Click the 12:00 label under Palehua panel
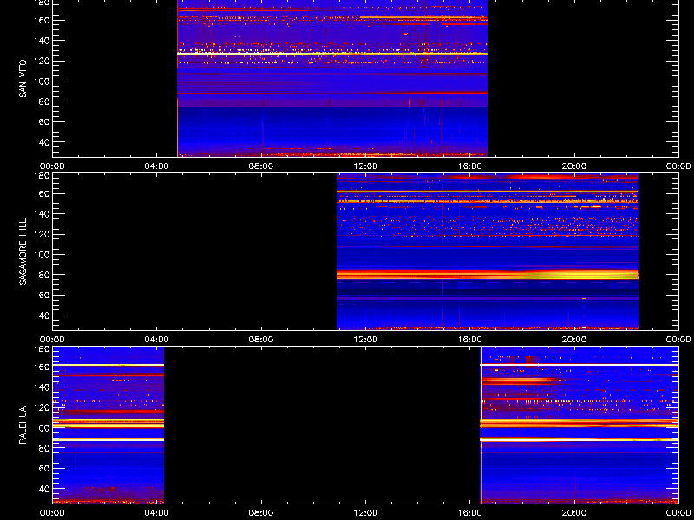Screen dimensions: 694x520 pyautogui.click(x=366, y=513)
